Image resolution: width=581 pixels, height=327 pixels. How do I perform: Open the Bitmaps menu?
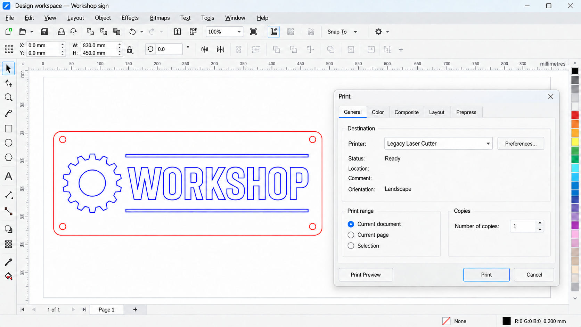tap(160, 18)
